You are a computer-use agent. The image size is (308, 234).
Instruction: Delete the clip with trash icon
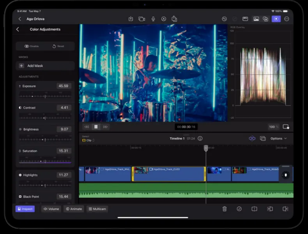click(225, 209)
